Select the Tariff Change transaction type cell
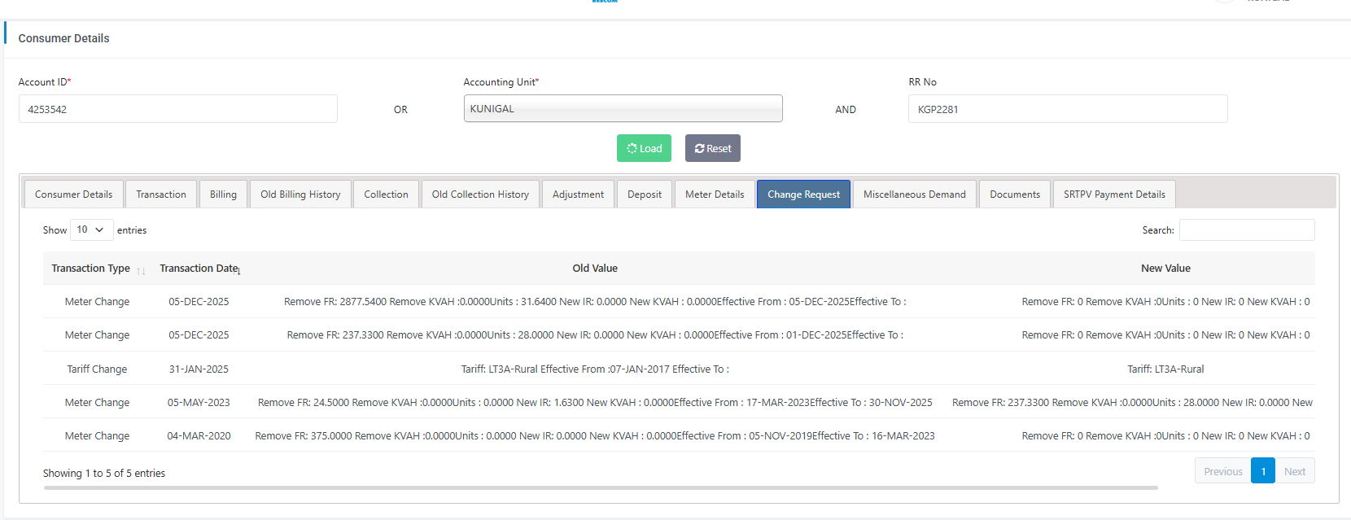 click(x=97, y=369)
